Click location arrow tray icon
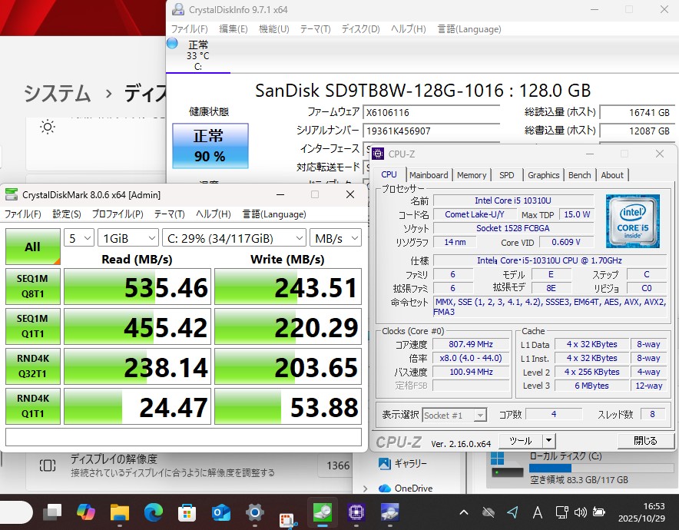Image resolution: width=679 pixels, height=530 pixels. click(513, 512)
